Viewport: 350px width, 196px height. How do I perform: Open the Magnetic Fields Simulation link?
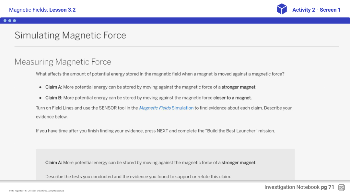(x=166, y=108)
